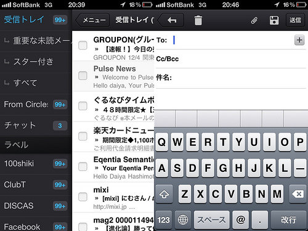
Task: Save draft with the floppy disk icon
Action: pyautogui.click(x=274, y=20)
